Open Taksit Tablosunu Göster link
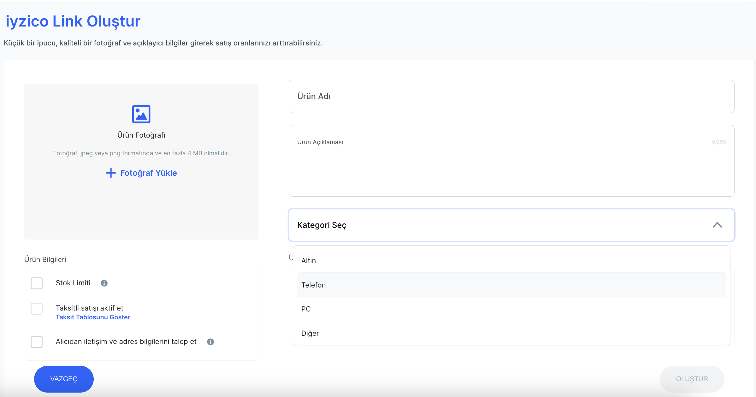Screen dimensions: 756x397 click(93, 317)
